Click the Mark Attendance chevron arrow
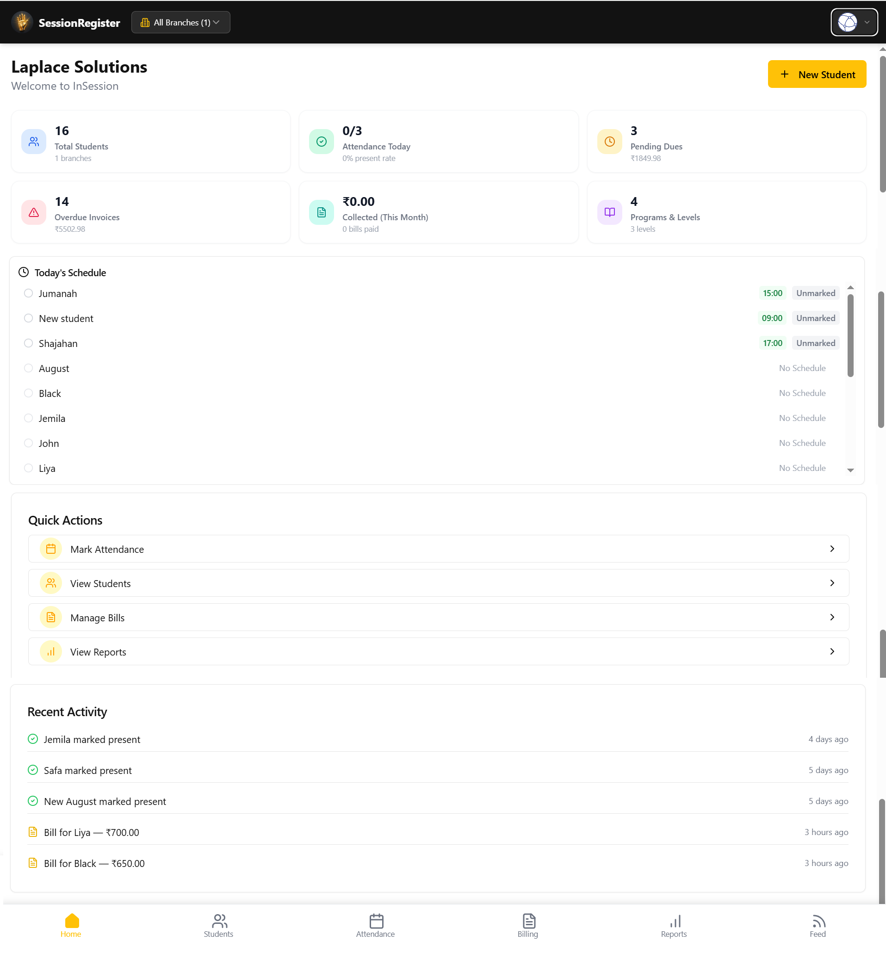Viewport: 886px width, 953px height. pyautogui.click(x=832, y=550)
